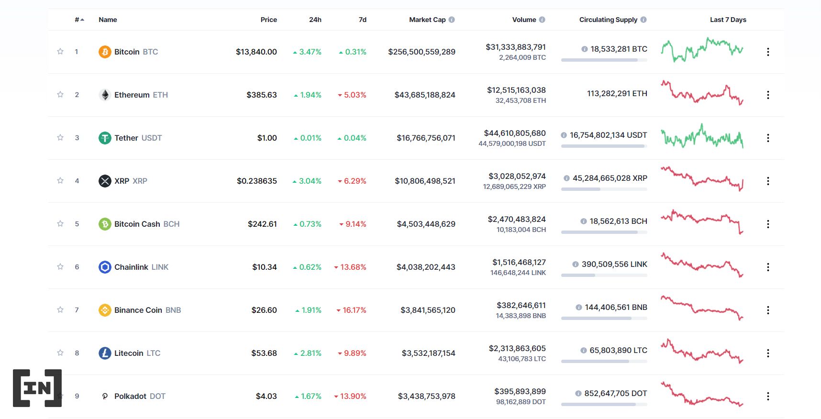Favorite Binance Coin with its star
821x419 pixels.
pos(60,309)
